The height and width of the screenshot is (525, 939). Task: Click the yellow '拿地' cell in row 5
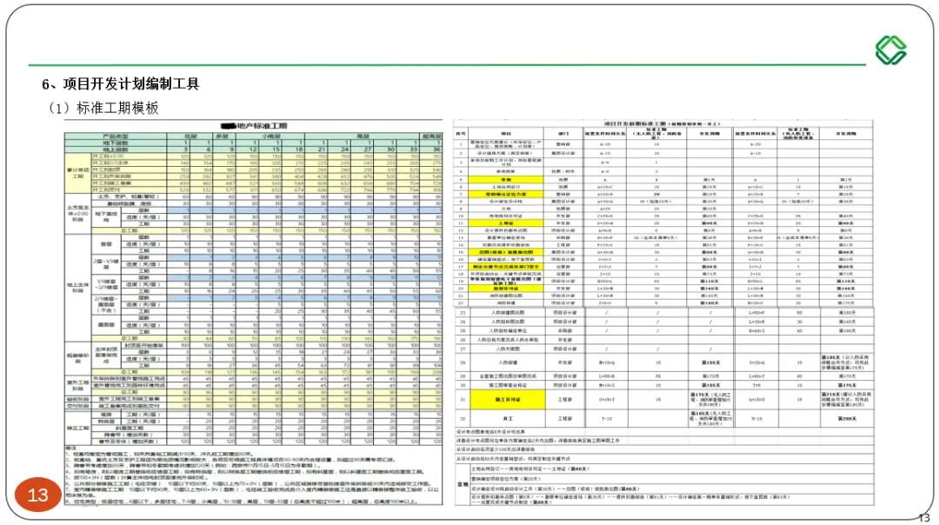(x=506, y=180)
